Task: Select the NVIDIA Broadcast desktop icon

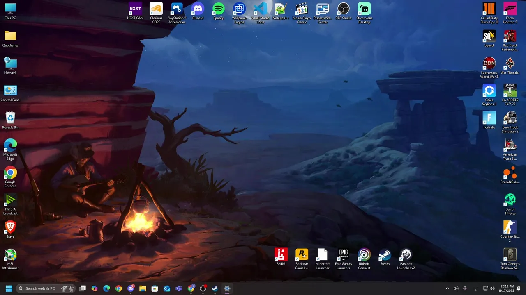Action: click(x=10, y=204)
